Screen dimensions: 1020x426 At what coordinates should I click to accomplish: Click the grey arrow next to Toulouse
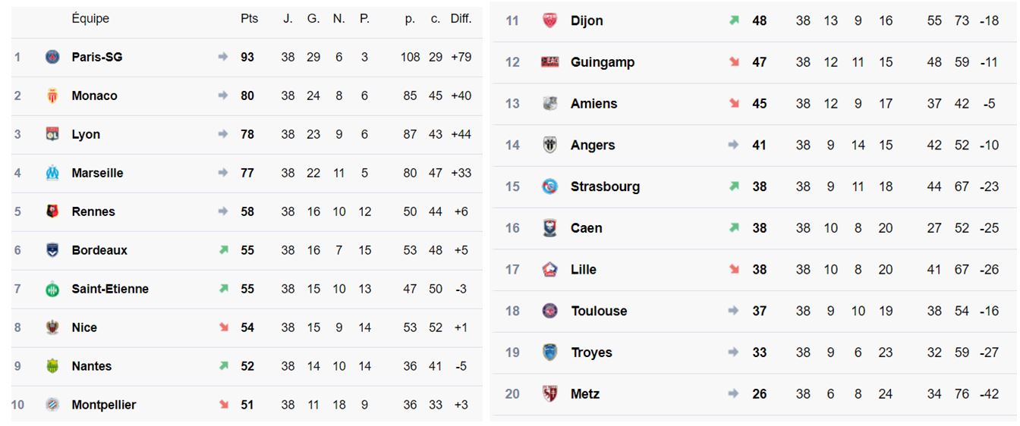click(733, 311)
